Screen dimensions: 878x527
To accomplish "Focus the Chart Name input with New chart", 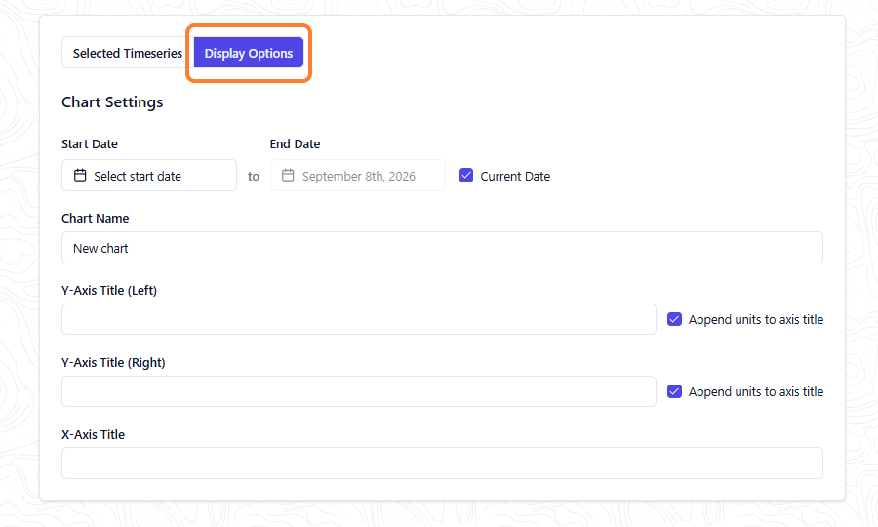I will [x=442, y=248].
